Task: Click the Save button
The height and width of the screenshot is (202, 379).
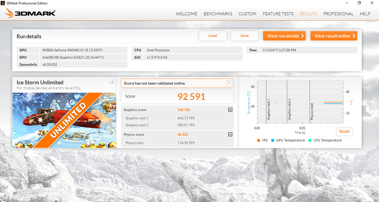Action: (245, 36)
